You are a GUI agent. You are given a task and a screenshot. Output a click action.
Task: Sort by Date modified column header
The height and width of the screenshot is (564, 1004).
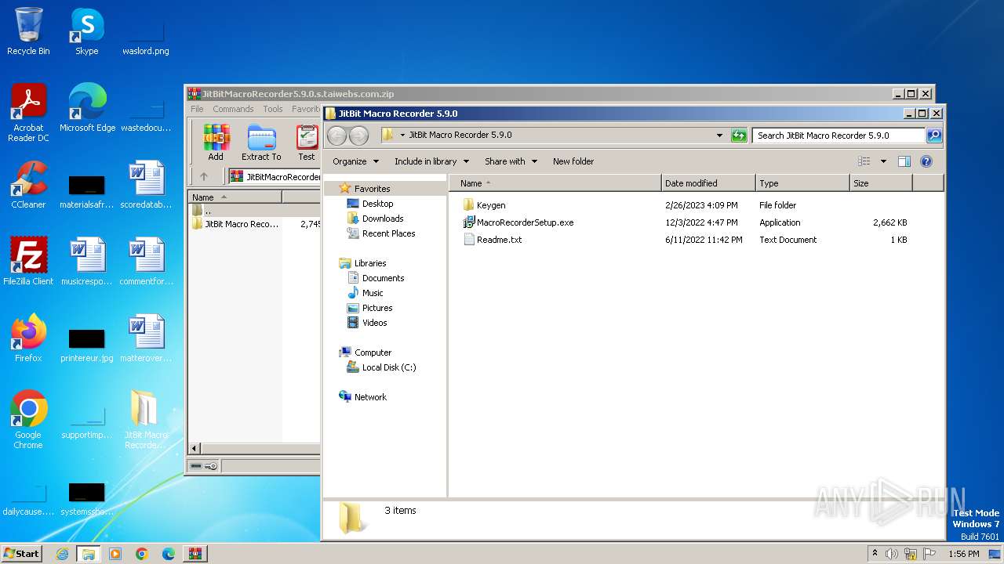pyautogui.click(x=708, y=183)
